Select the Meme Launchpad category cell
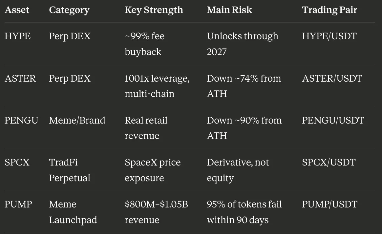The height and width of the screenshot is (234, 382). (x=73, y=212)
